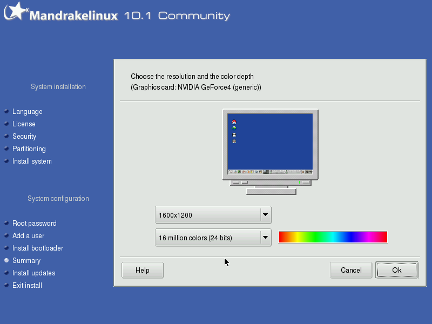Click the rainbow color depth preview bar
This screenshot has height=324, width=432.
(x=333, y=237)
